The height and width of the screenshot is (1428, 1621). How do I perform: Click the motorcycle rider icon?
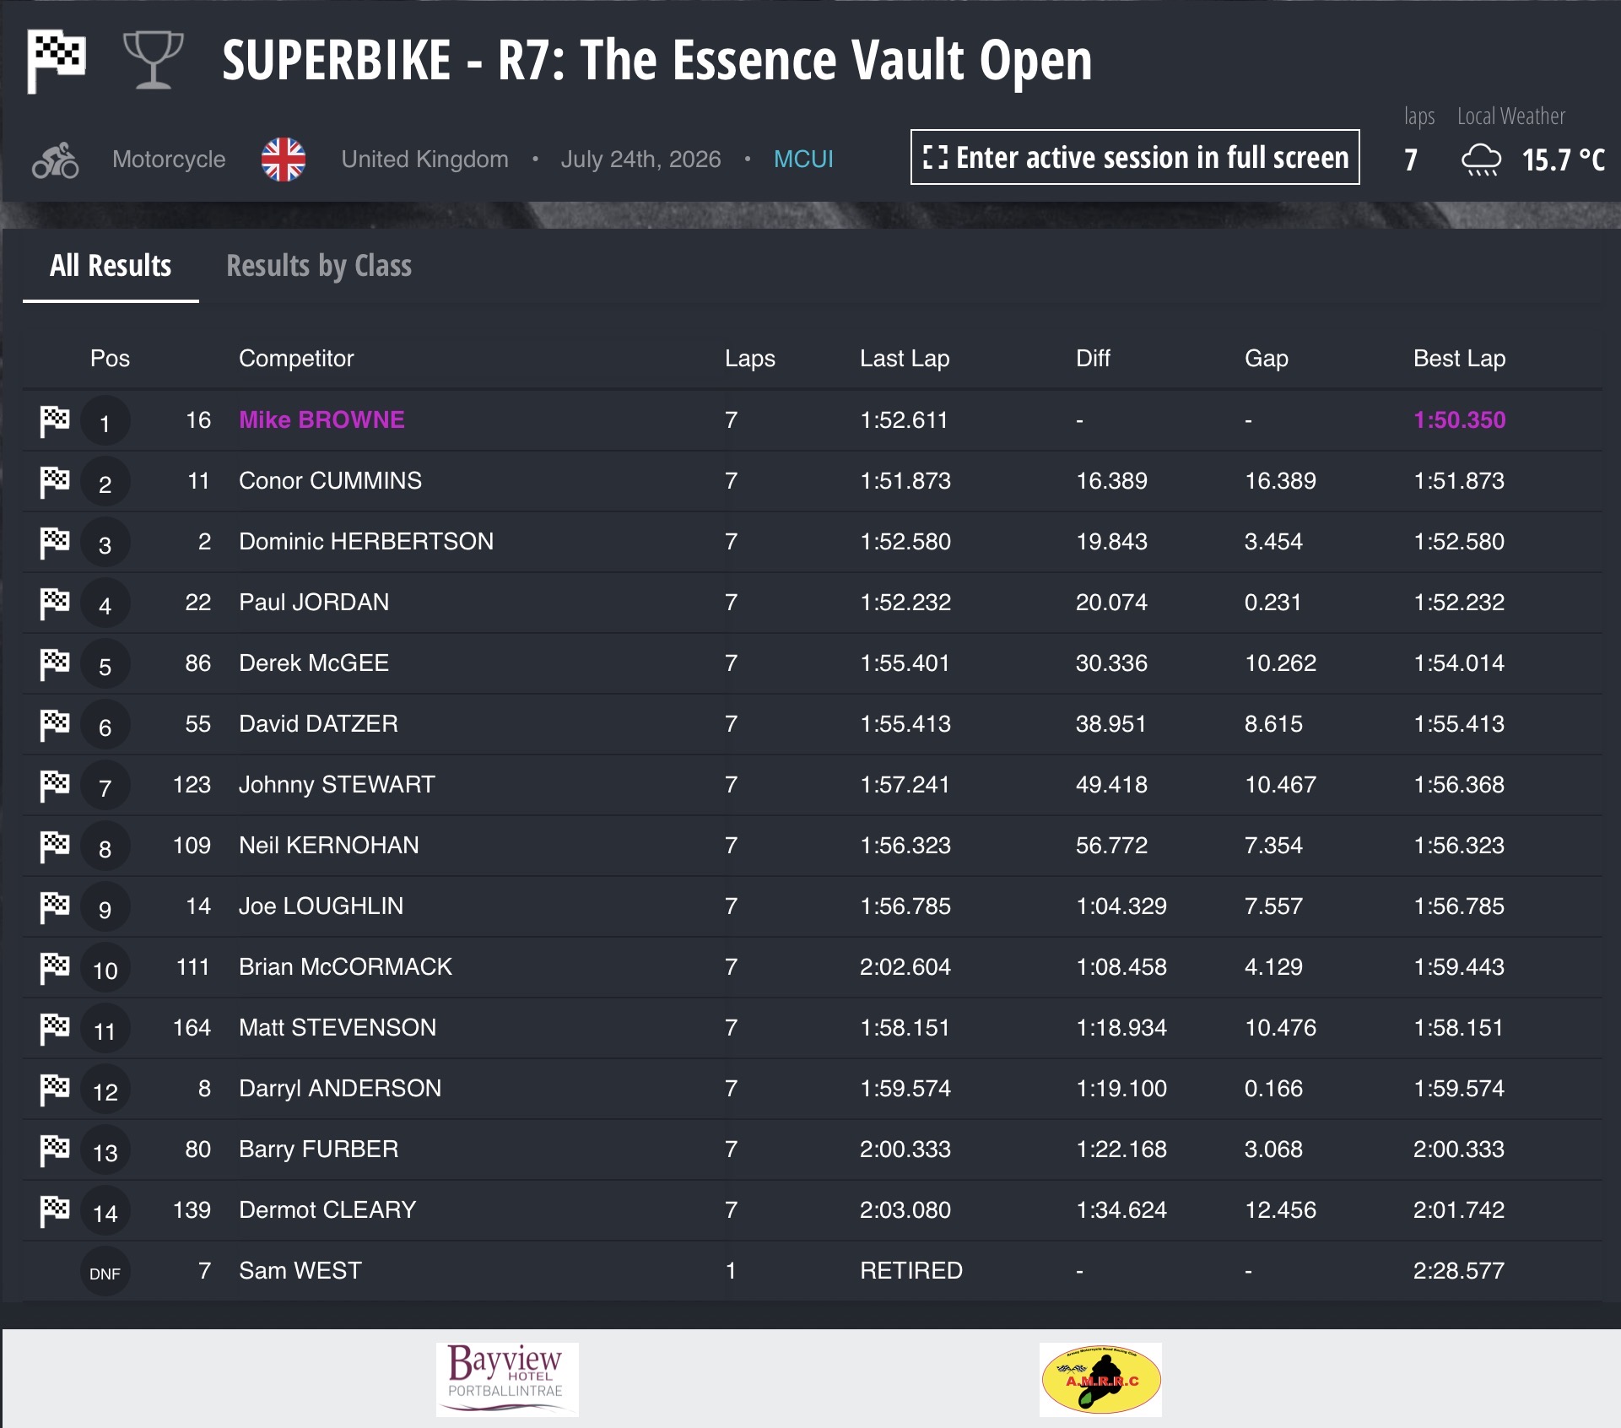pyautogui.click(x=56, y=160)
